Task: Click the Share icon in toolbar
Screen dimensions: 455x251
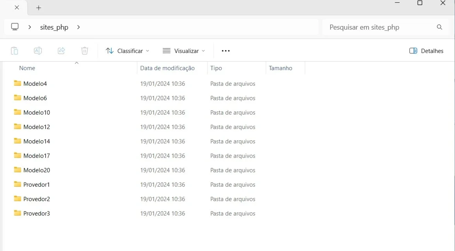Action: click(x=61, y=51)
